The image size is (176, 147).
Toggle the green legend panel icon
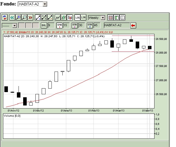click(117, 17)
